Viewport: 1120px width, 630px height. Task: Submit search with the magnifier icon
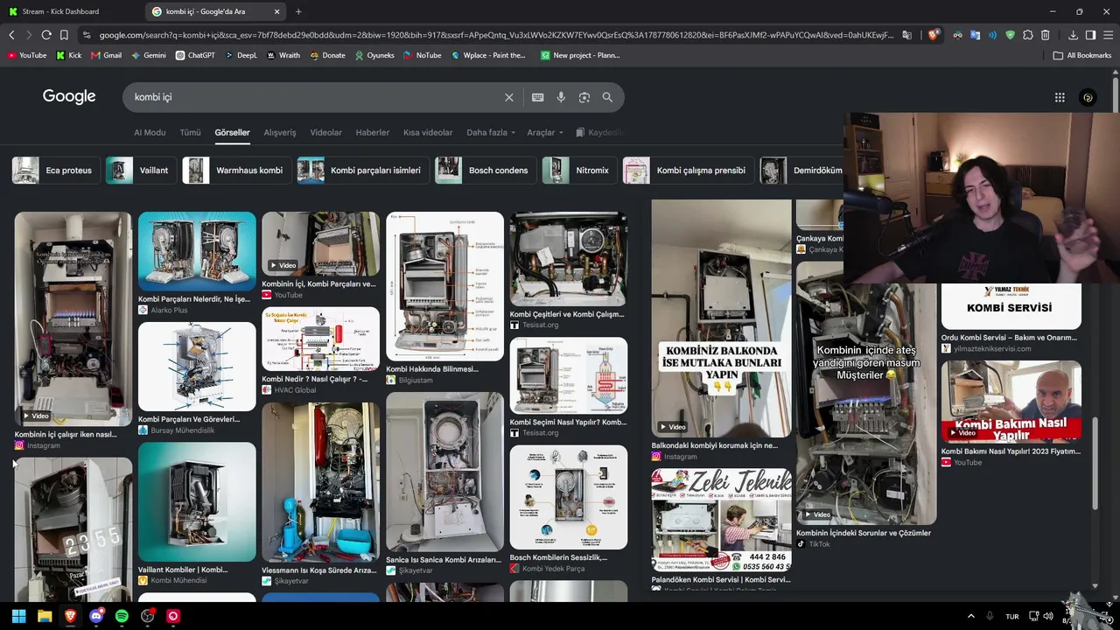[x=607, y=97]
